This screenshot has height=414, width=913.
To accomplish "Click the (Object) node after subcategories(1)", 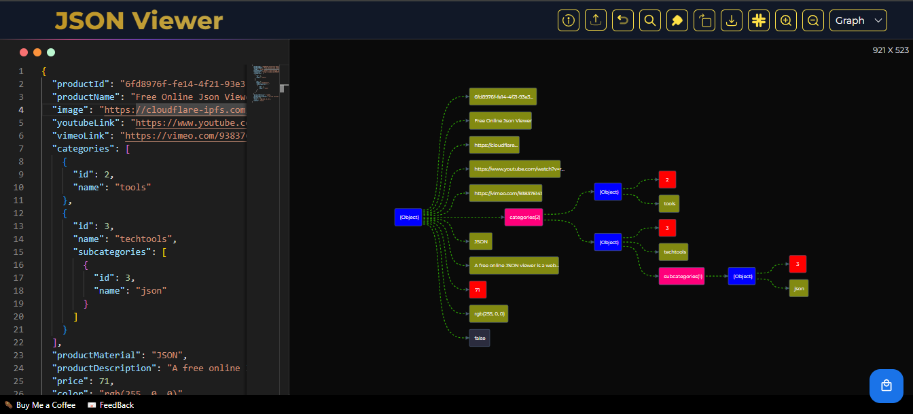I will (x=742, y=276).
